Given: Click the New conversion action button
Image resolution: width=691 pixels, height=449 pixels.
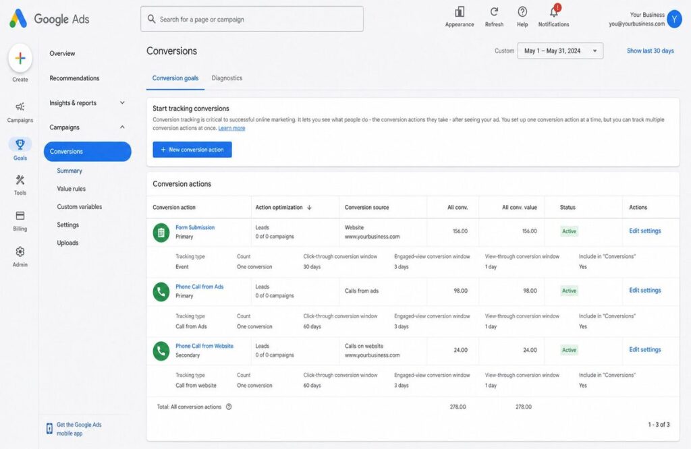Looking at the screenshot, I should pos(192,150).
